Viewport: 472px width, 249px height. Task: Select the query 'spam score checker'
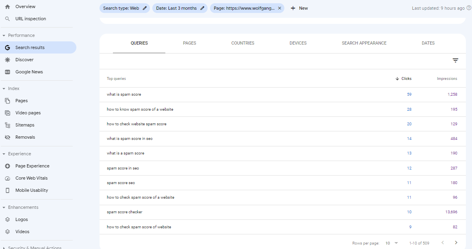pos(124,212)
